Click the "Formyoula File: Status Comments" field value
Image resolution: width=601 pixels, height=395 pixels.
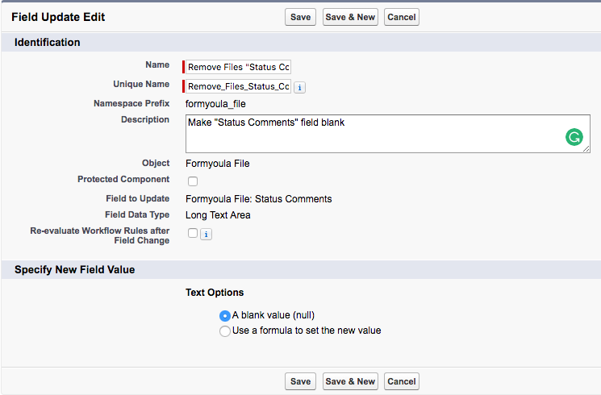(x=258, y=199)
